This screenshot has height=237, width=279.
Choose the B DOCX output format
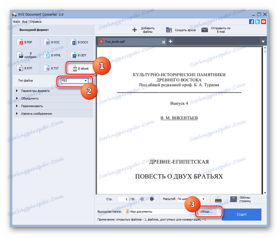tap(80, 42)
